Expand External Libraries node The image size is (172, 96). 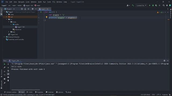coord(4,37)
